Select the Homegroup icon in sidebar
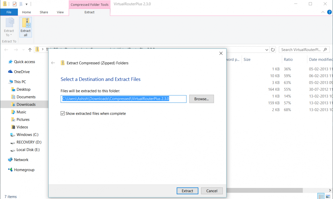The width and height of the screenshot is (333, 199). [10, 170]
